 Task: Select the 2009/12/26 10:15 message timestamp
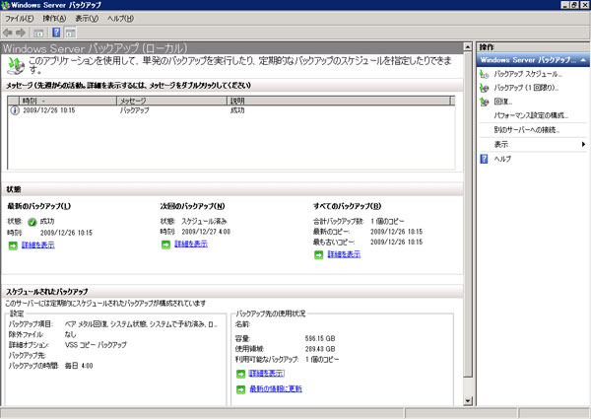pos(49,110)
